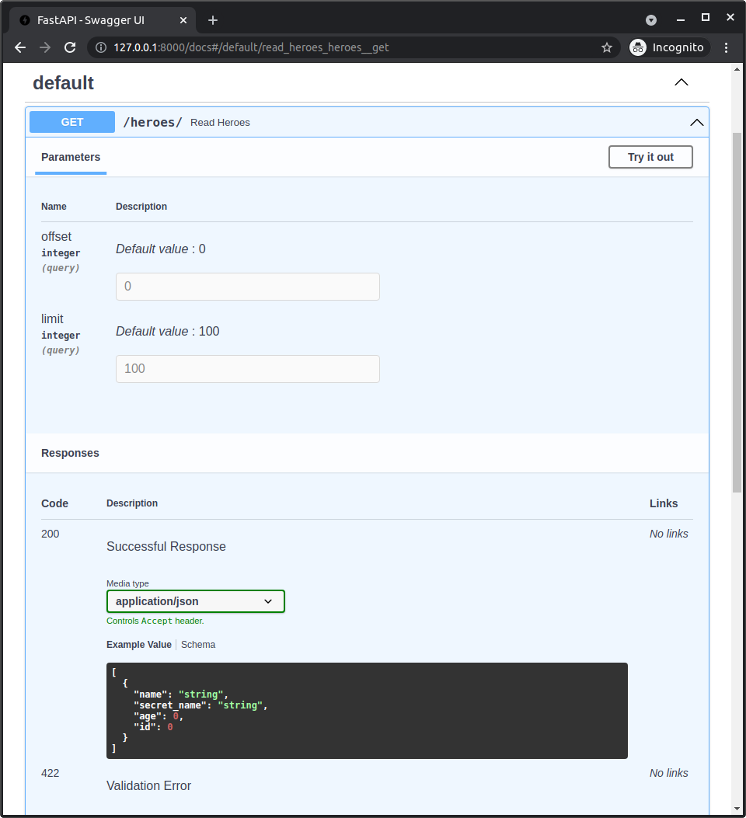Image resolution: width=746 pixels, height=818 pixels.
Task: Click the site information icon beside the URL
Action: (x=102, y=47)
